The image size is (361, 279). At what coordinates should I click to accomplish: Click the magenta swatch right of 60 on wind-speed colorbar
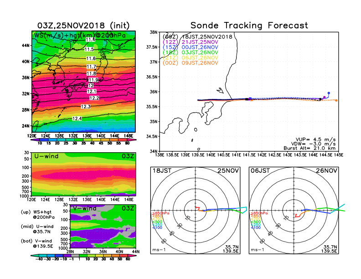click(132, 140)
